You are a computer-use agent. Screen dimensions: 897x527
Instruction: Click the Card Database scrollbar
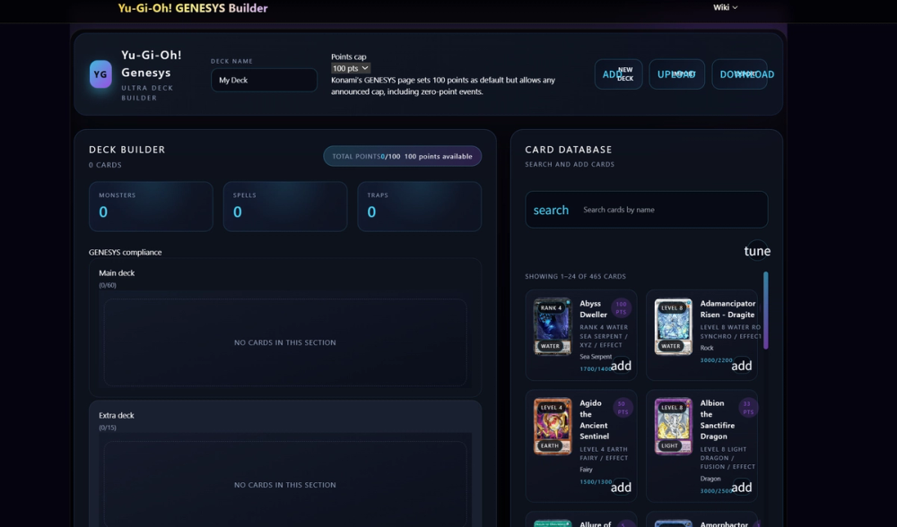(765, 310)
